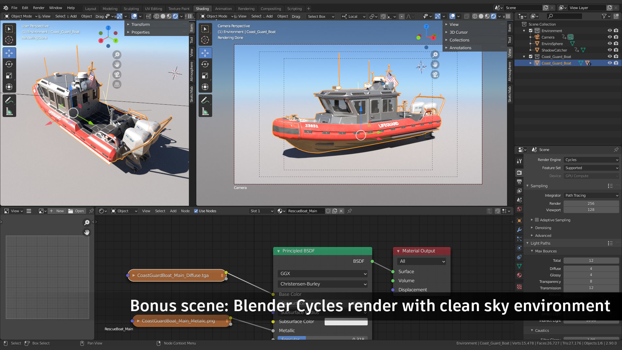Hide EnviroSphere with its eye icon
The width and height of the screenshot is (622, 350).
610,43
